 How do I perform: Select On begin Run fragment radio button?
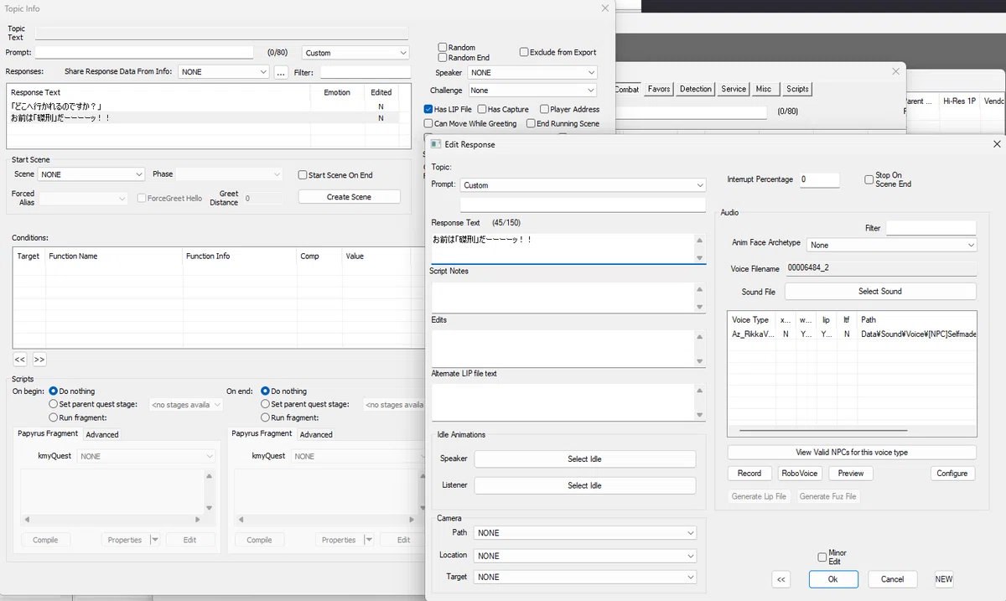(54, 417)
